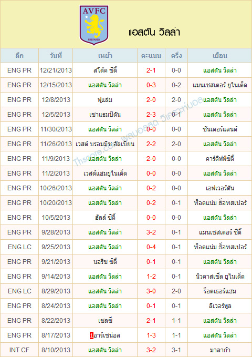Screen dimensions: 252x357
Task: Click halftime 2-0 in ร็อตเธอร์แฮม row
Action: point(176,291)
